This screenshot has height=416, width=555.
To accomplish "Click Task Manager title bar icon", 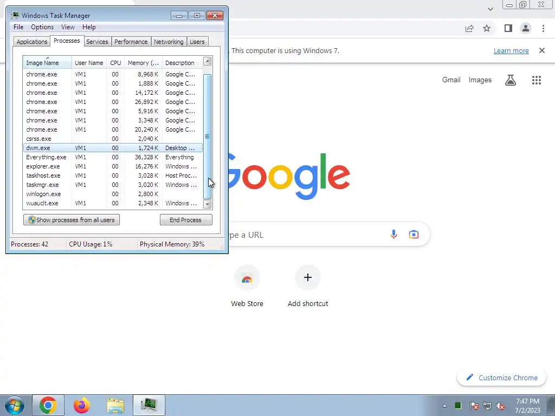I will click(x=15, y=15).
